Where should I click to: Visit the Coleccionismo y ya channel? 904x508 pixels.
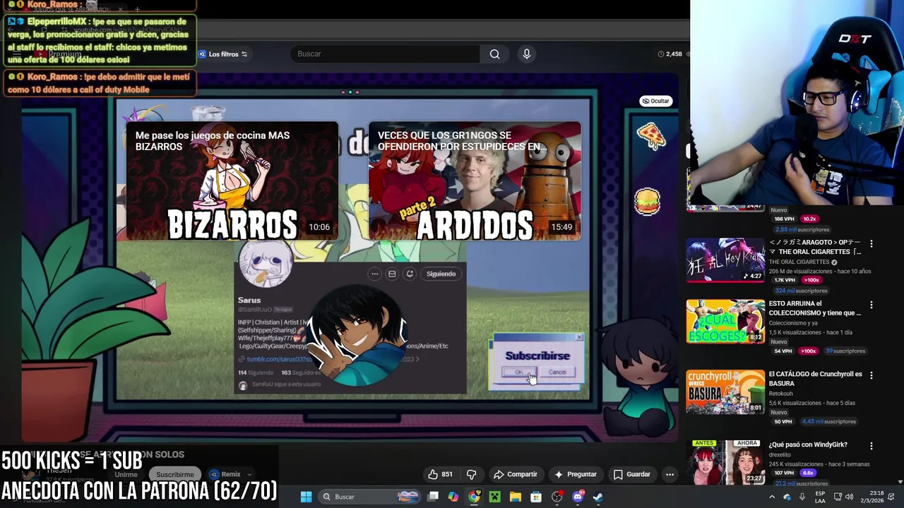click(793, 323)
